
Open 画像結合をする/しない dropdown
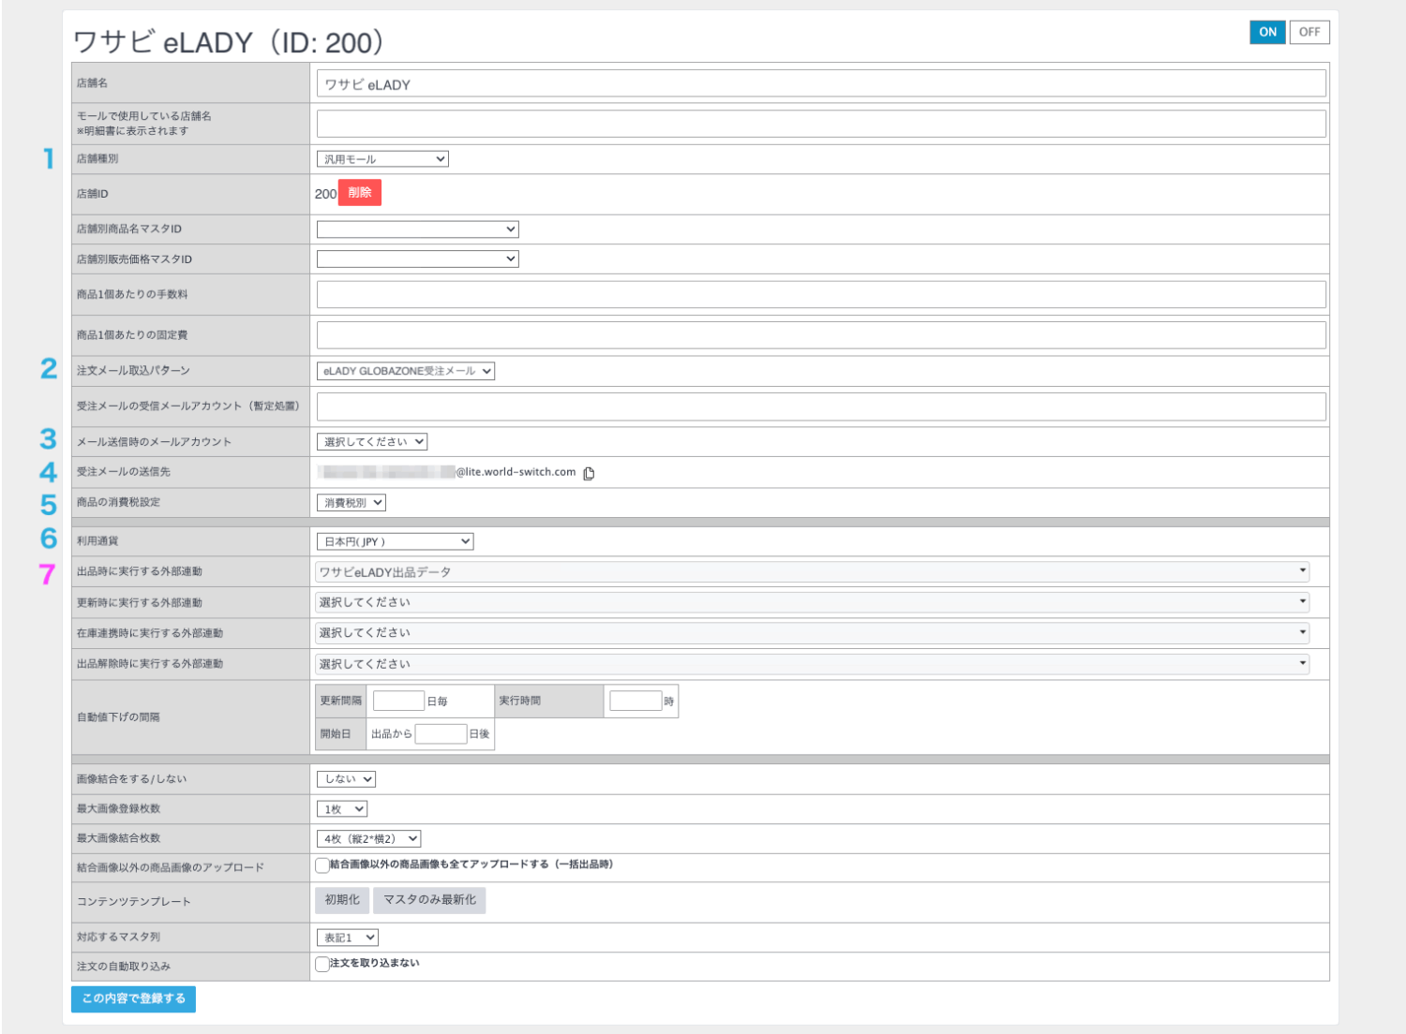coord(346,779)
